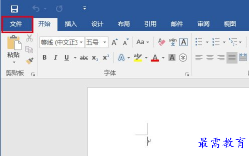Viewport: 249px width, 156px height.
Task: Center align text
Action: click(210, 58)
